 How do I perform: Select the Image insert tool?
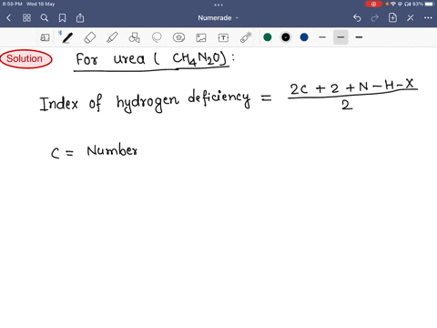[201, 37]
